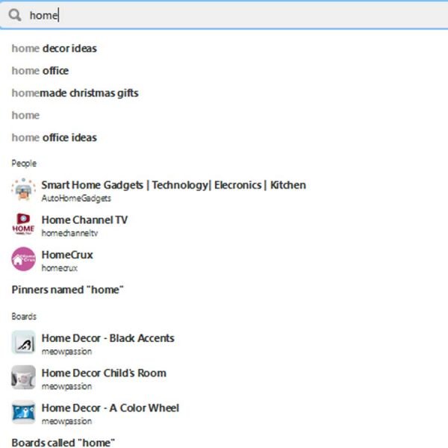Choose the "home office" suggestion

pos(40,71)
